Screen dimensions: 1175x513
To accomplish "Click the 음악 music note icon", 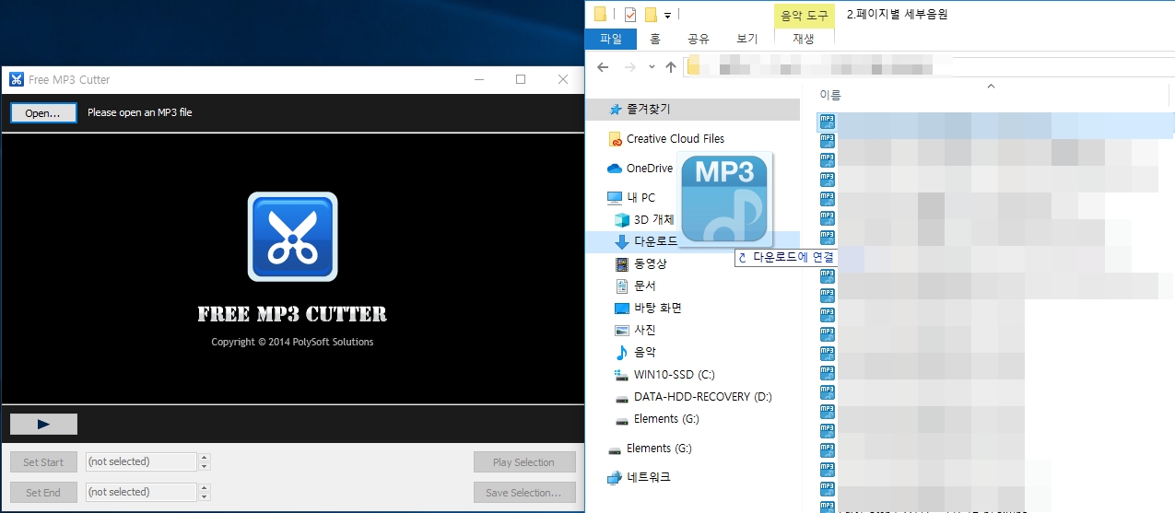I will 622,353.
